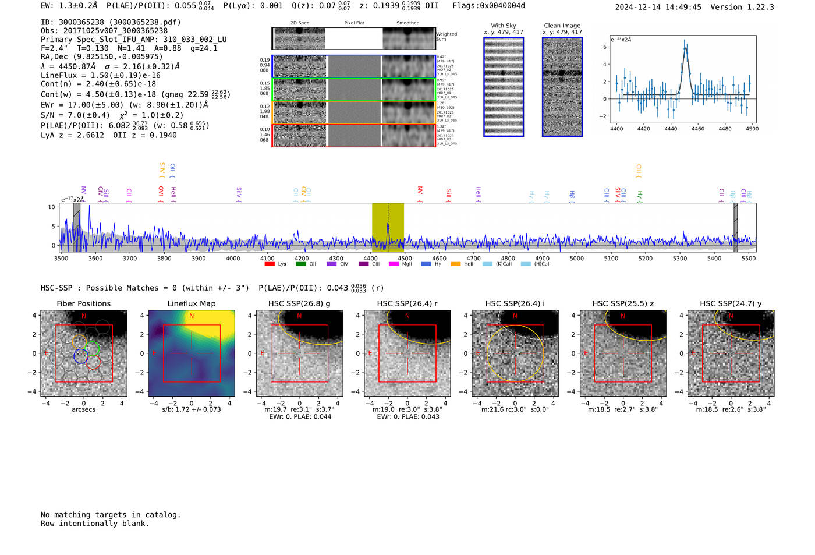Select the HSC SSP(26.8) g image
Screen dimensions: 815x555
(299, 353)
